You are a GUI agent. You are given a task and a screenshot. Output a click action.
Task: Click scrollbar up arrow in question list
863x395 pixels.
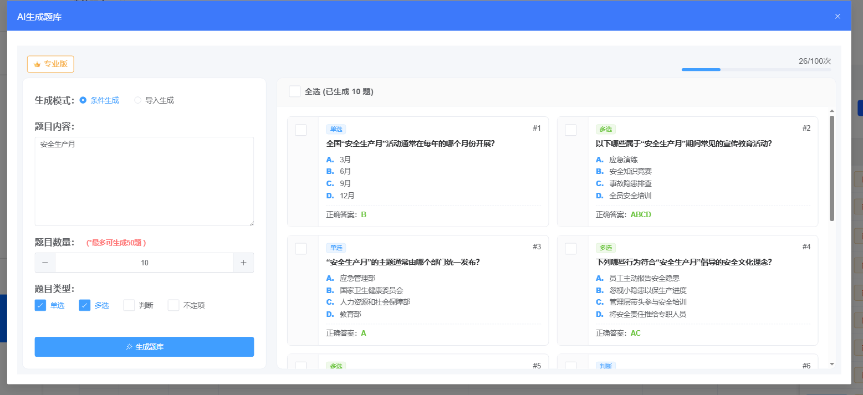point(831,111)
